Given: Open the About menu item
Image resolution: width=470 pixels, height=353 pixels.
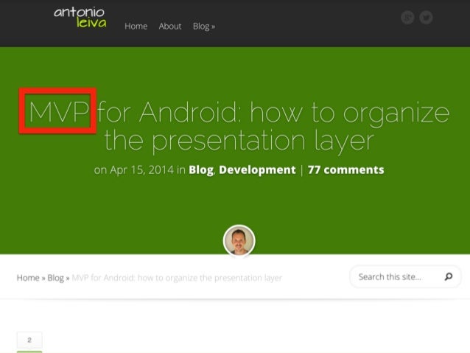Looking at the screenshot, I should pyautogui.click(x=170, y=26).
